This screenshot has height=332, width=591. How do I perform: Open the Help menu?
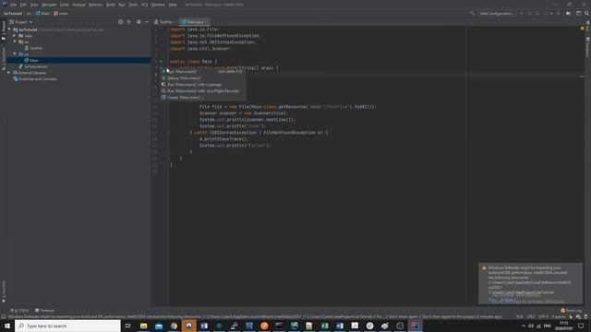[x=173, y=5]
